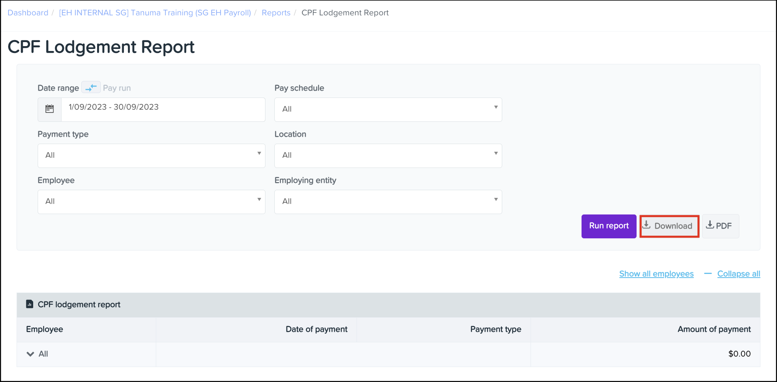
Task: Click the calendar icon beside date range
Action: [x=49, y=109]
